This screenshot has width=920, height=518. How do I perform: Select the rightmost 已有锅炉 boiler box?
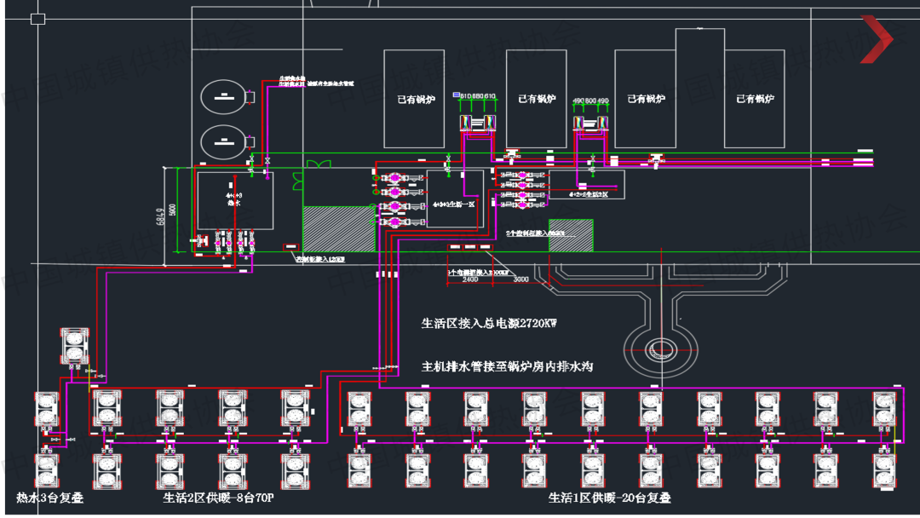click(755, 99)
